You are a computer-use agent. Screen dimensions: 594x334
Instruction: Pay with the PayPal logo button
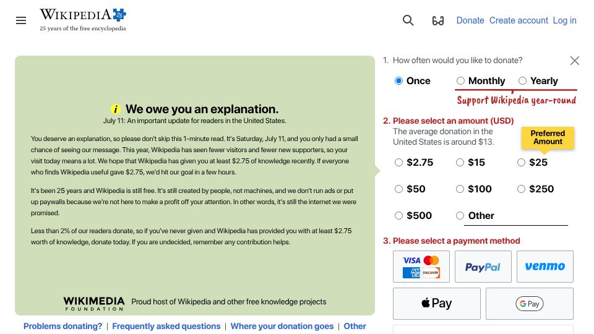point(483,267)
